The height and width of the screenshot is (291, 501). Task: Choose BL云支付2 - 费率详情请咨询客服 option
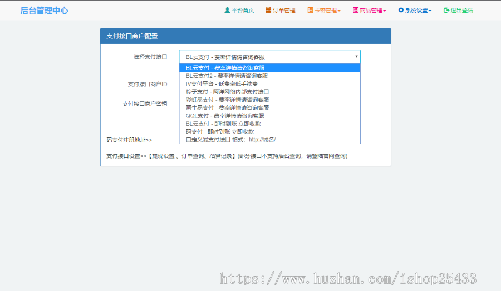269,76
